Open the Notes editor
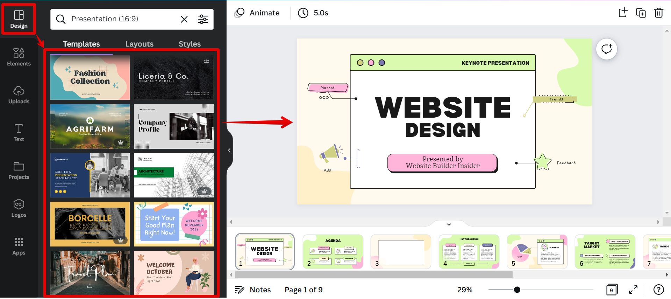Viewport: 671px width, 299px height. pyautogui.click(x=253, y=290)
